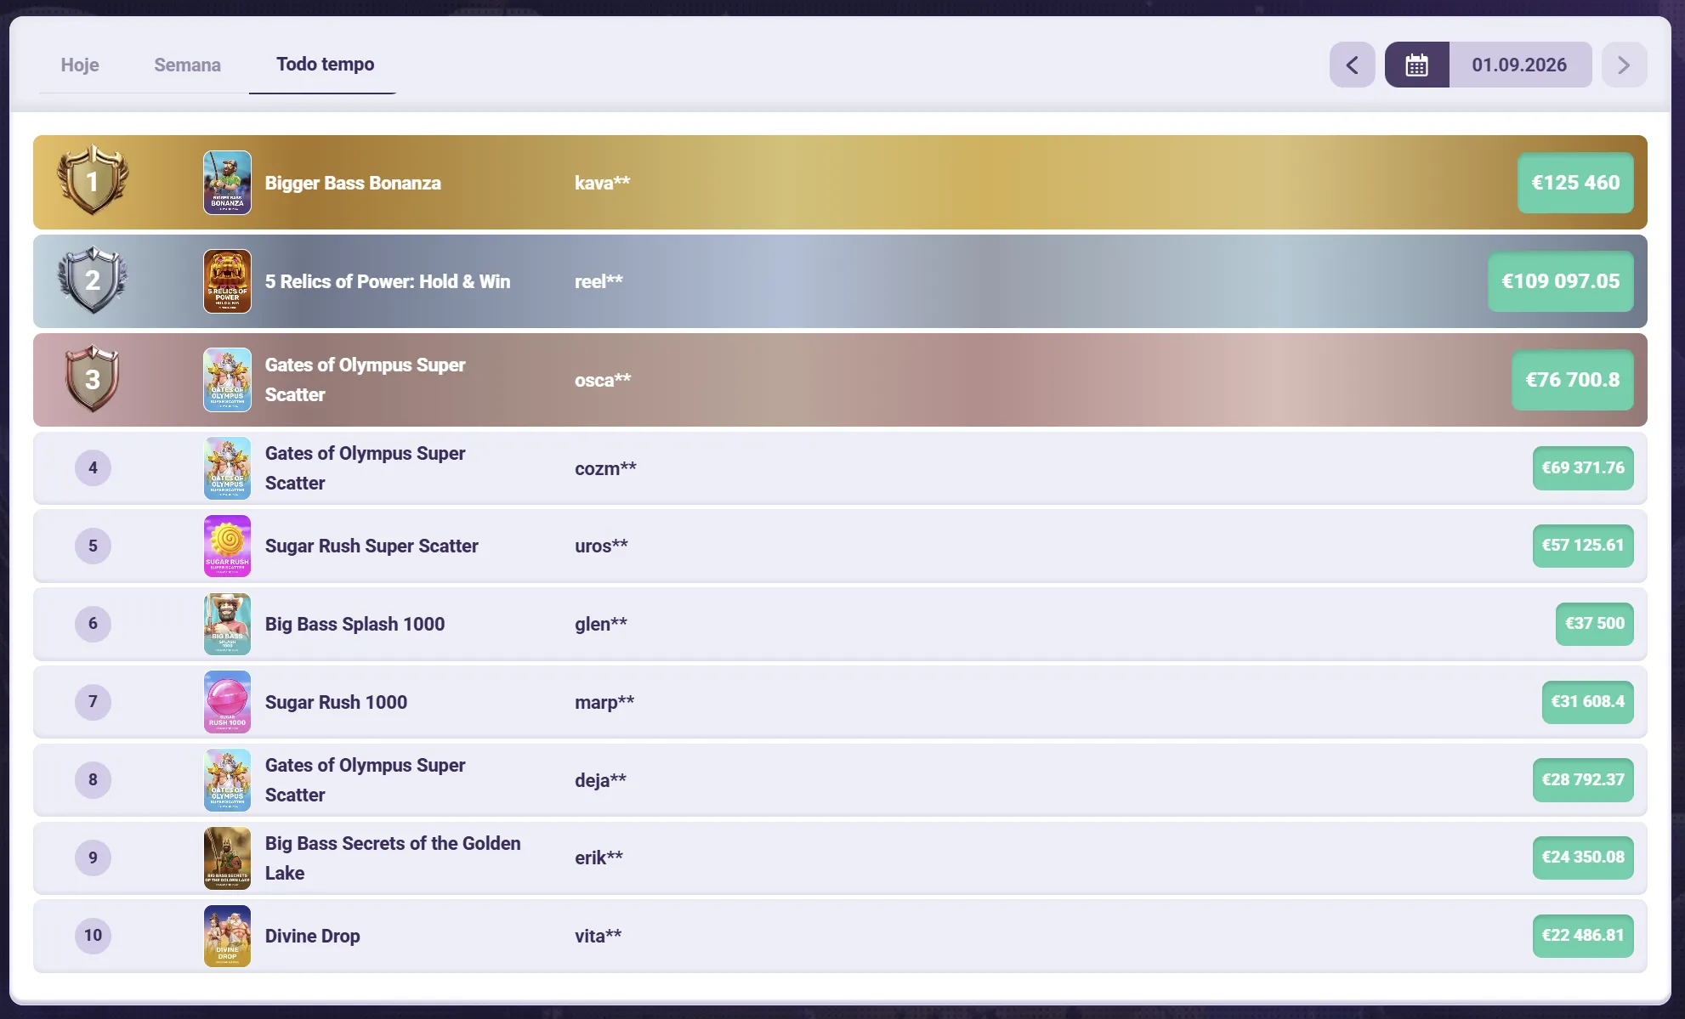Switch to the Semana tab
Image resolution: width=1685 pixels, height=1019 pixels.
click(187, 65)
